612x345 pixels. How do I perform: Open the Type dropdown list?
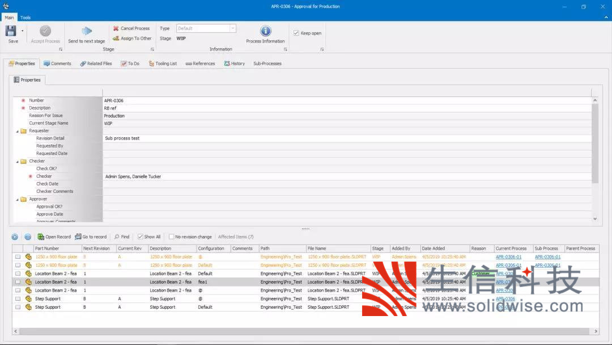[232, 28]
